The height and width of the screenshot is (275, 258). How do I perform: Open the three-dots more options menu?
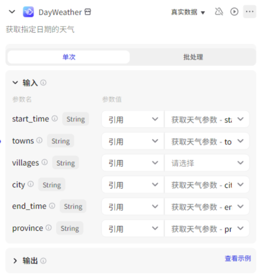tap(250, 12)
